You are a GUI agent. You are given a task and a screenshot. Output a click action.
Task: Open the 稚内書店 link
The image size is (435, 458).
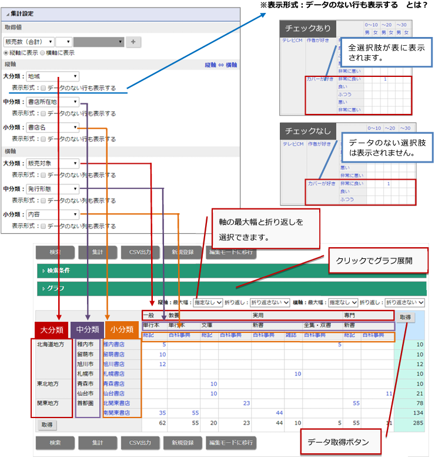(x=114, y=345)
